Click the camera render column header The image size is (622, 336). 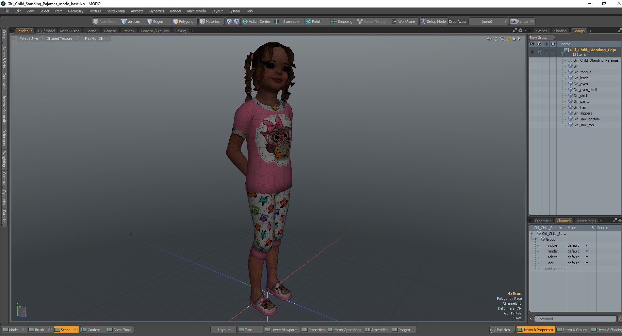point(539,44)
